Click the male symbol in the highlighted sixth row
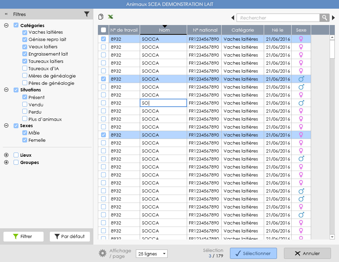The height and width of the screenshot is (262, 339). point(301,79)
